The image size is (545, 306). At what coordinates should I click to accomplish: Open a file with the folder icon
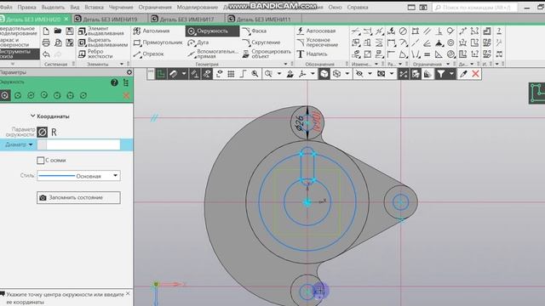click(x=58, y=31)
